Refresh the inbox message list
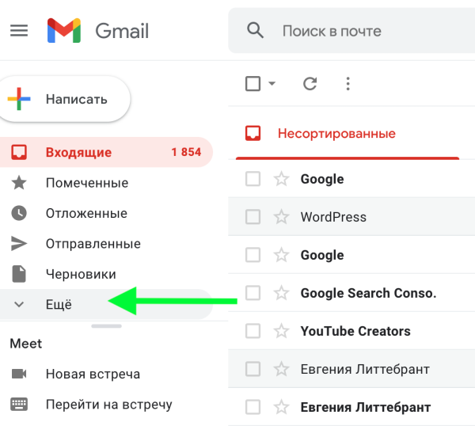Image resolution: width=475 pixels, height=426 pixels. point(310,83)
